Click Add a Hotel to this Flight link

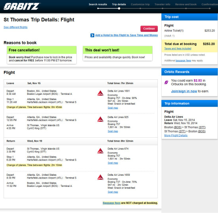point(126,35)
